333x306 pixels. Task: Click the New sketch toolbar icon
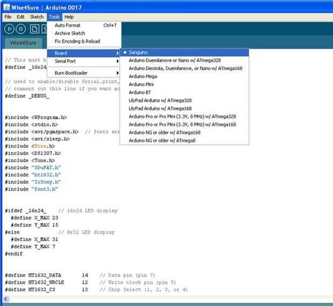[x=34, y=29]
